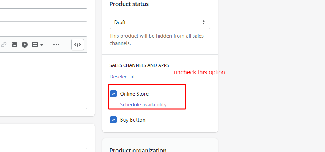Open more formatting options ellipsis
Screen dimensions: 325x152
click(56, 45)
